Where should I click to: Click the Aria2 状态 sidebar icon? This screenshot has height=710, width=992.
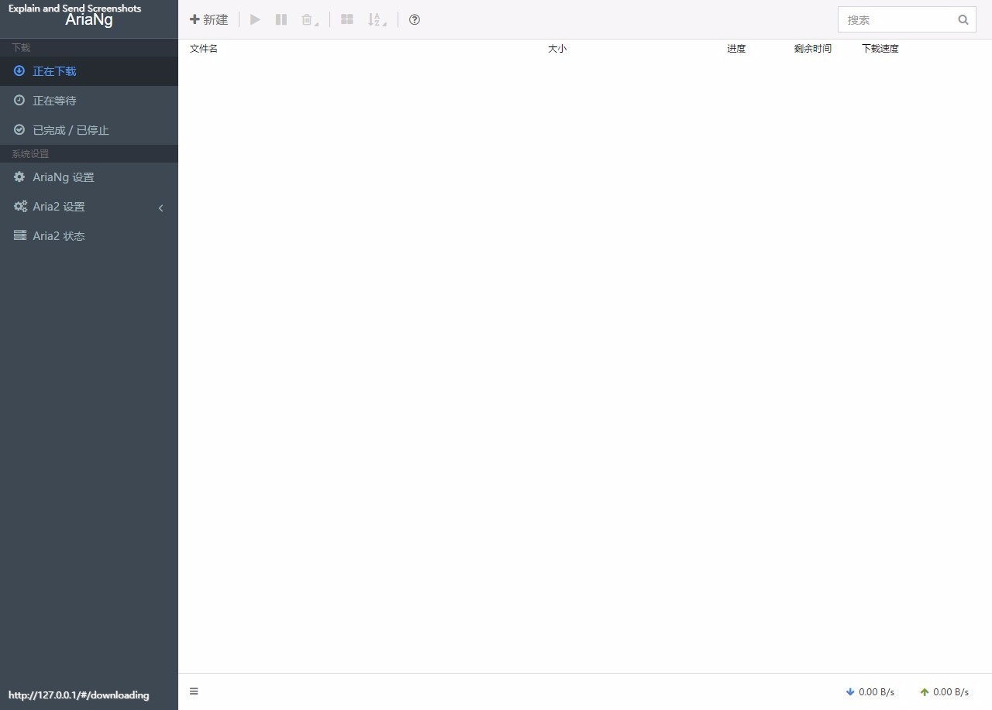[x=19, y=235]
